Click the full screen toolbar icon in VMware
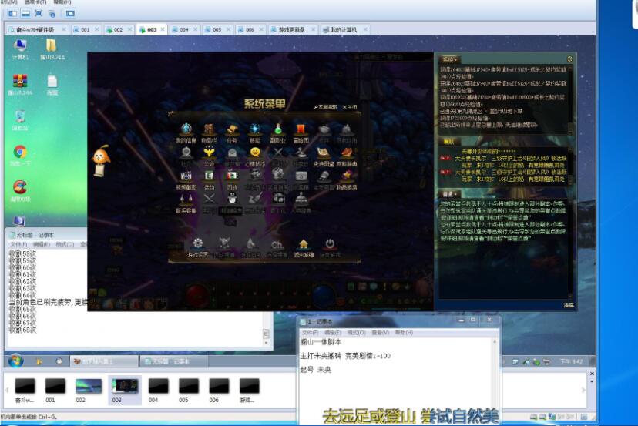 (x=39, y=13)
